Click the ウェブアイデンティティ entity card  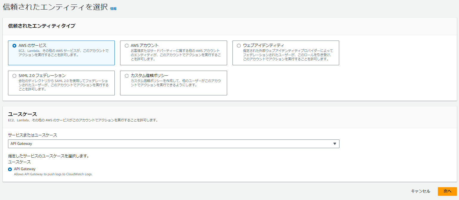285,53
